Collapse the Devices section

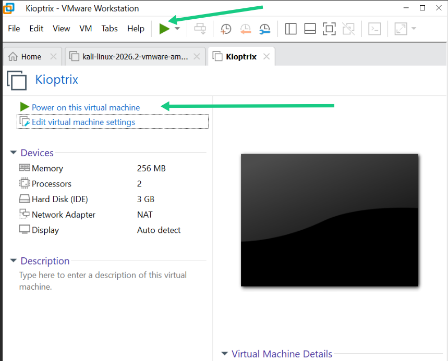[x=13, y=153]
